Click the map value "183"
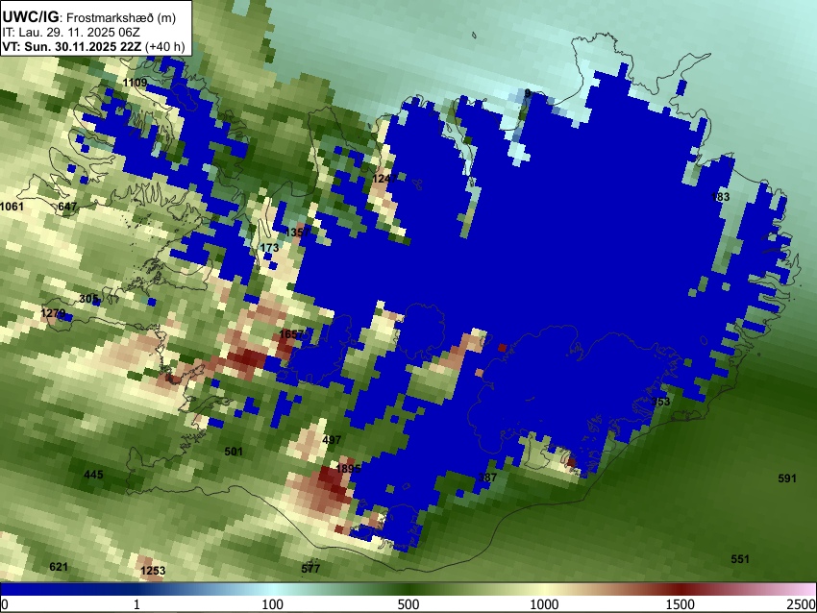Screen dimensions: 817x613 (x=721, y=196)
